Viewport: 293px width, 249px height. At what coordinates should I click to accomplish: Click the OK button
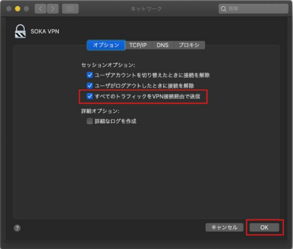pos(264,227)
